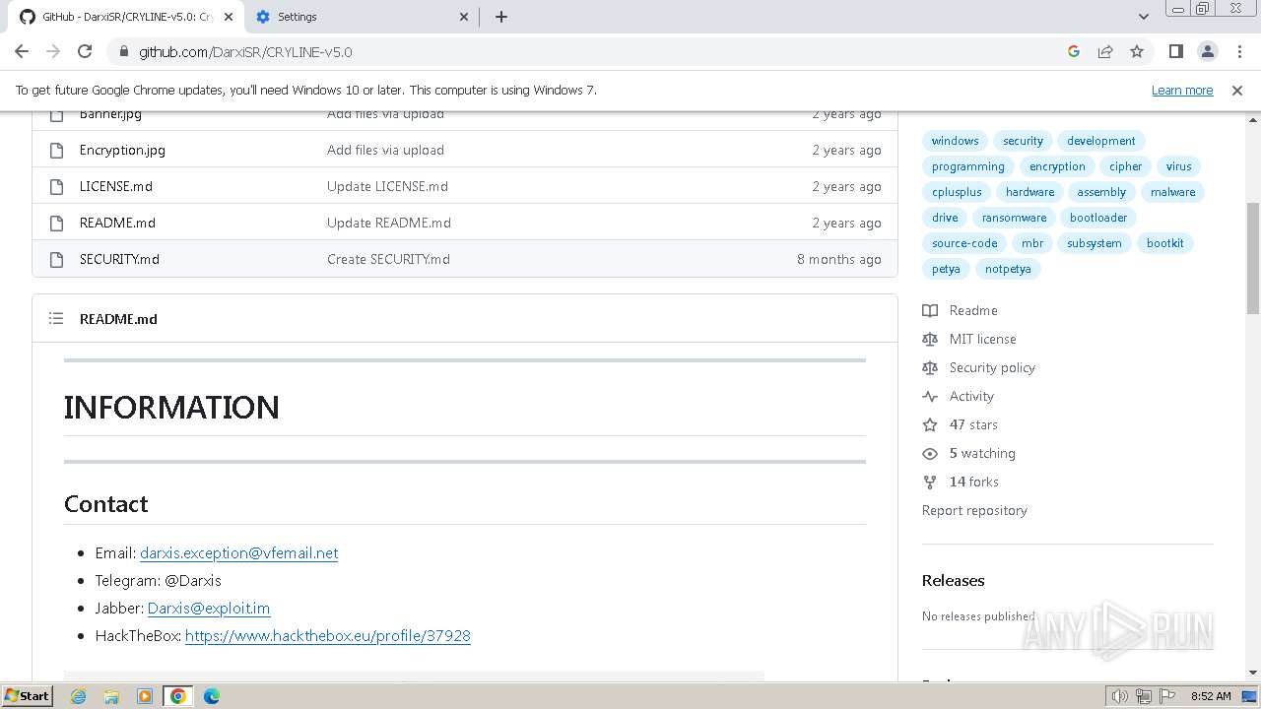Click the Activity pulse icon
The image size is (1261, 709).
[x=930, y=396]
